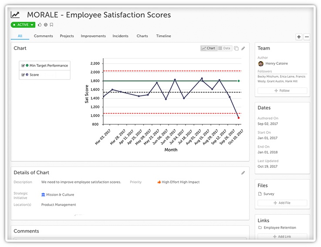Click the plus add button at top right
321x247 pixels.
pos(299,37)
